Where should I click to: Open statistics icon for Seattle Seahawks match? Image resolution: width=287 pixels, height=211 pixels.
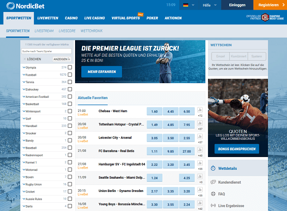(200, 176)
